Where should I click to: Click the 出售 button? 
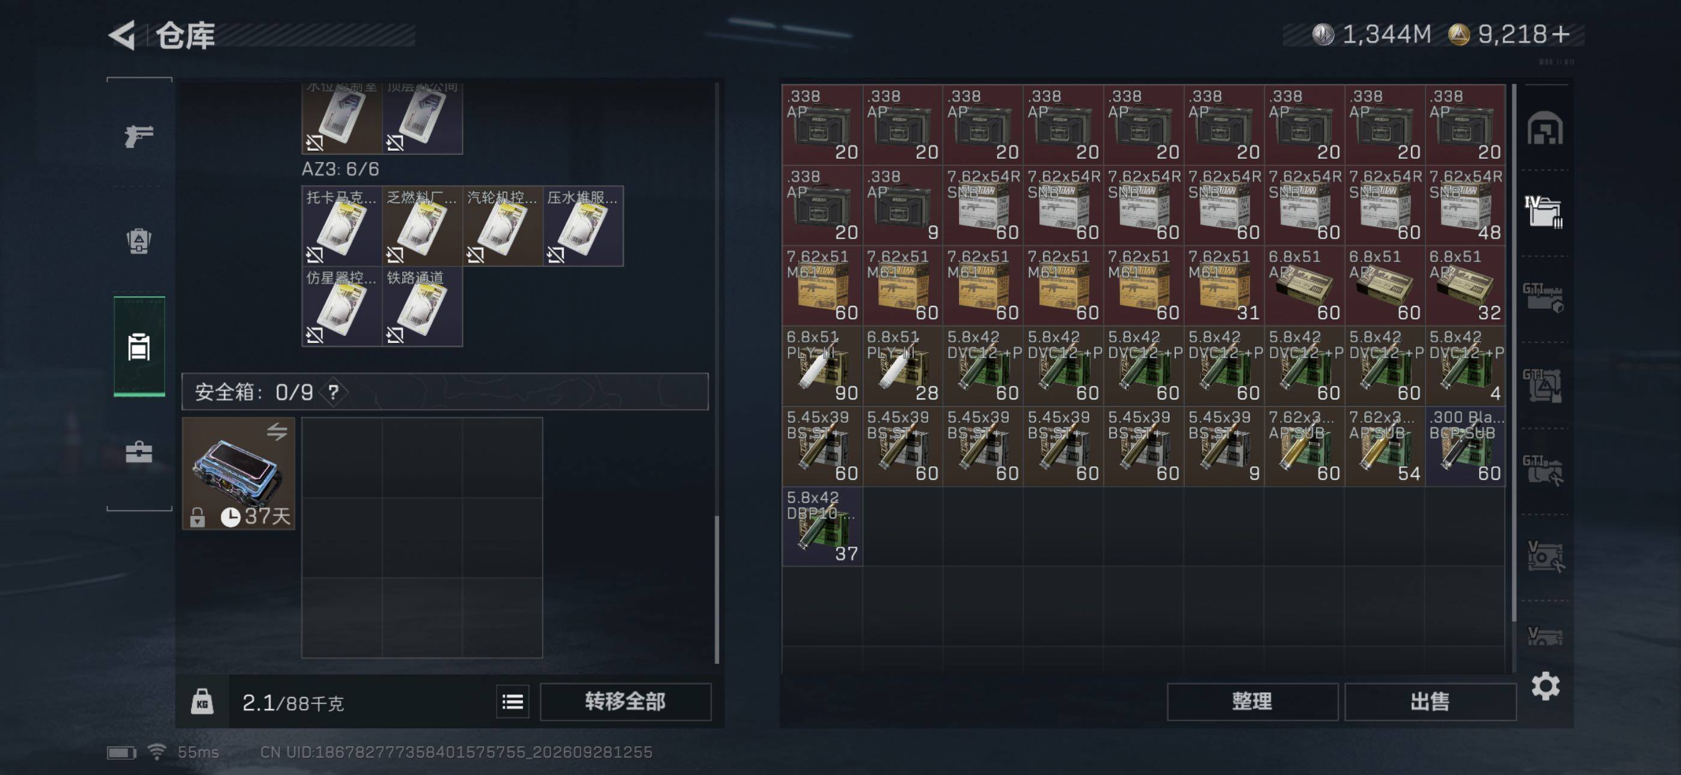coord(1430,702)
